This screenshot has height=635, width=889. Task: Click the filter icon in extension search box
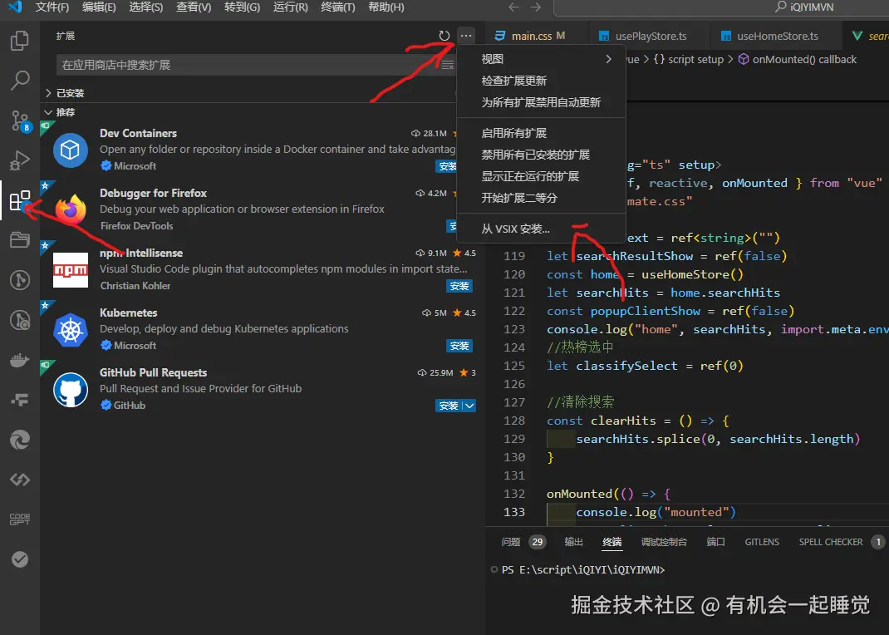point(448,65)
